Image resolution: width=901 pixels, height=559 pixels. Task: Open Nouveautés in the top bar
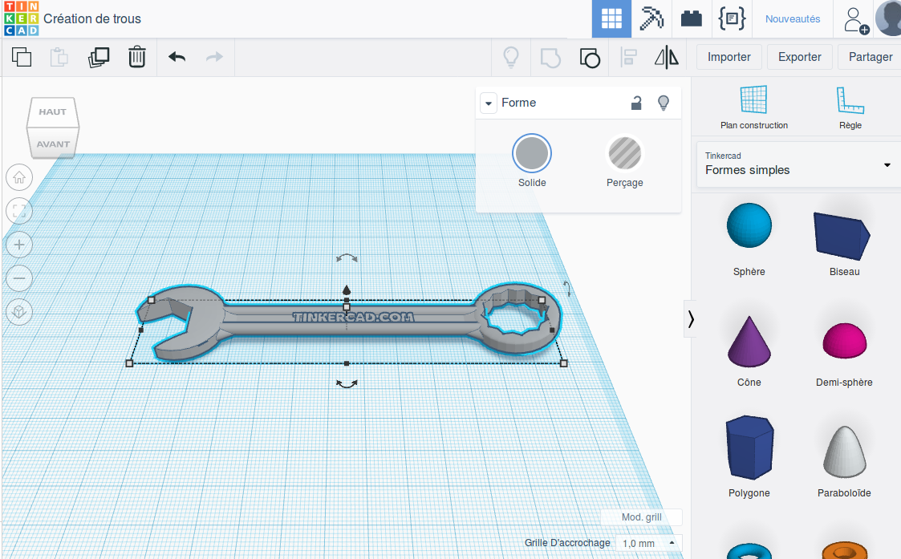click(793, 18)
